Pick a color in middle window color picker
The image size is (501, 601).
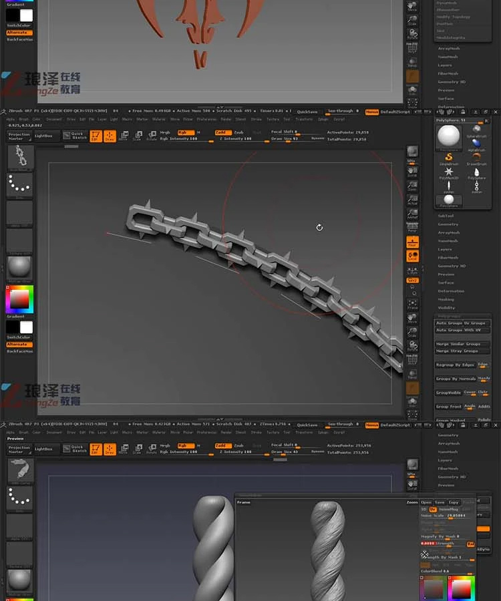tap(19, 299)
